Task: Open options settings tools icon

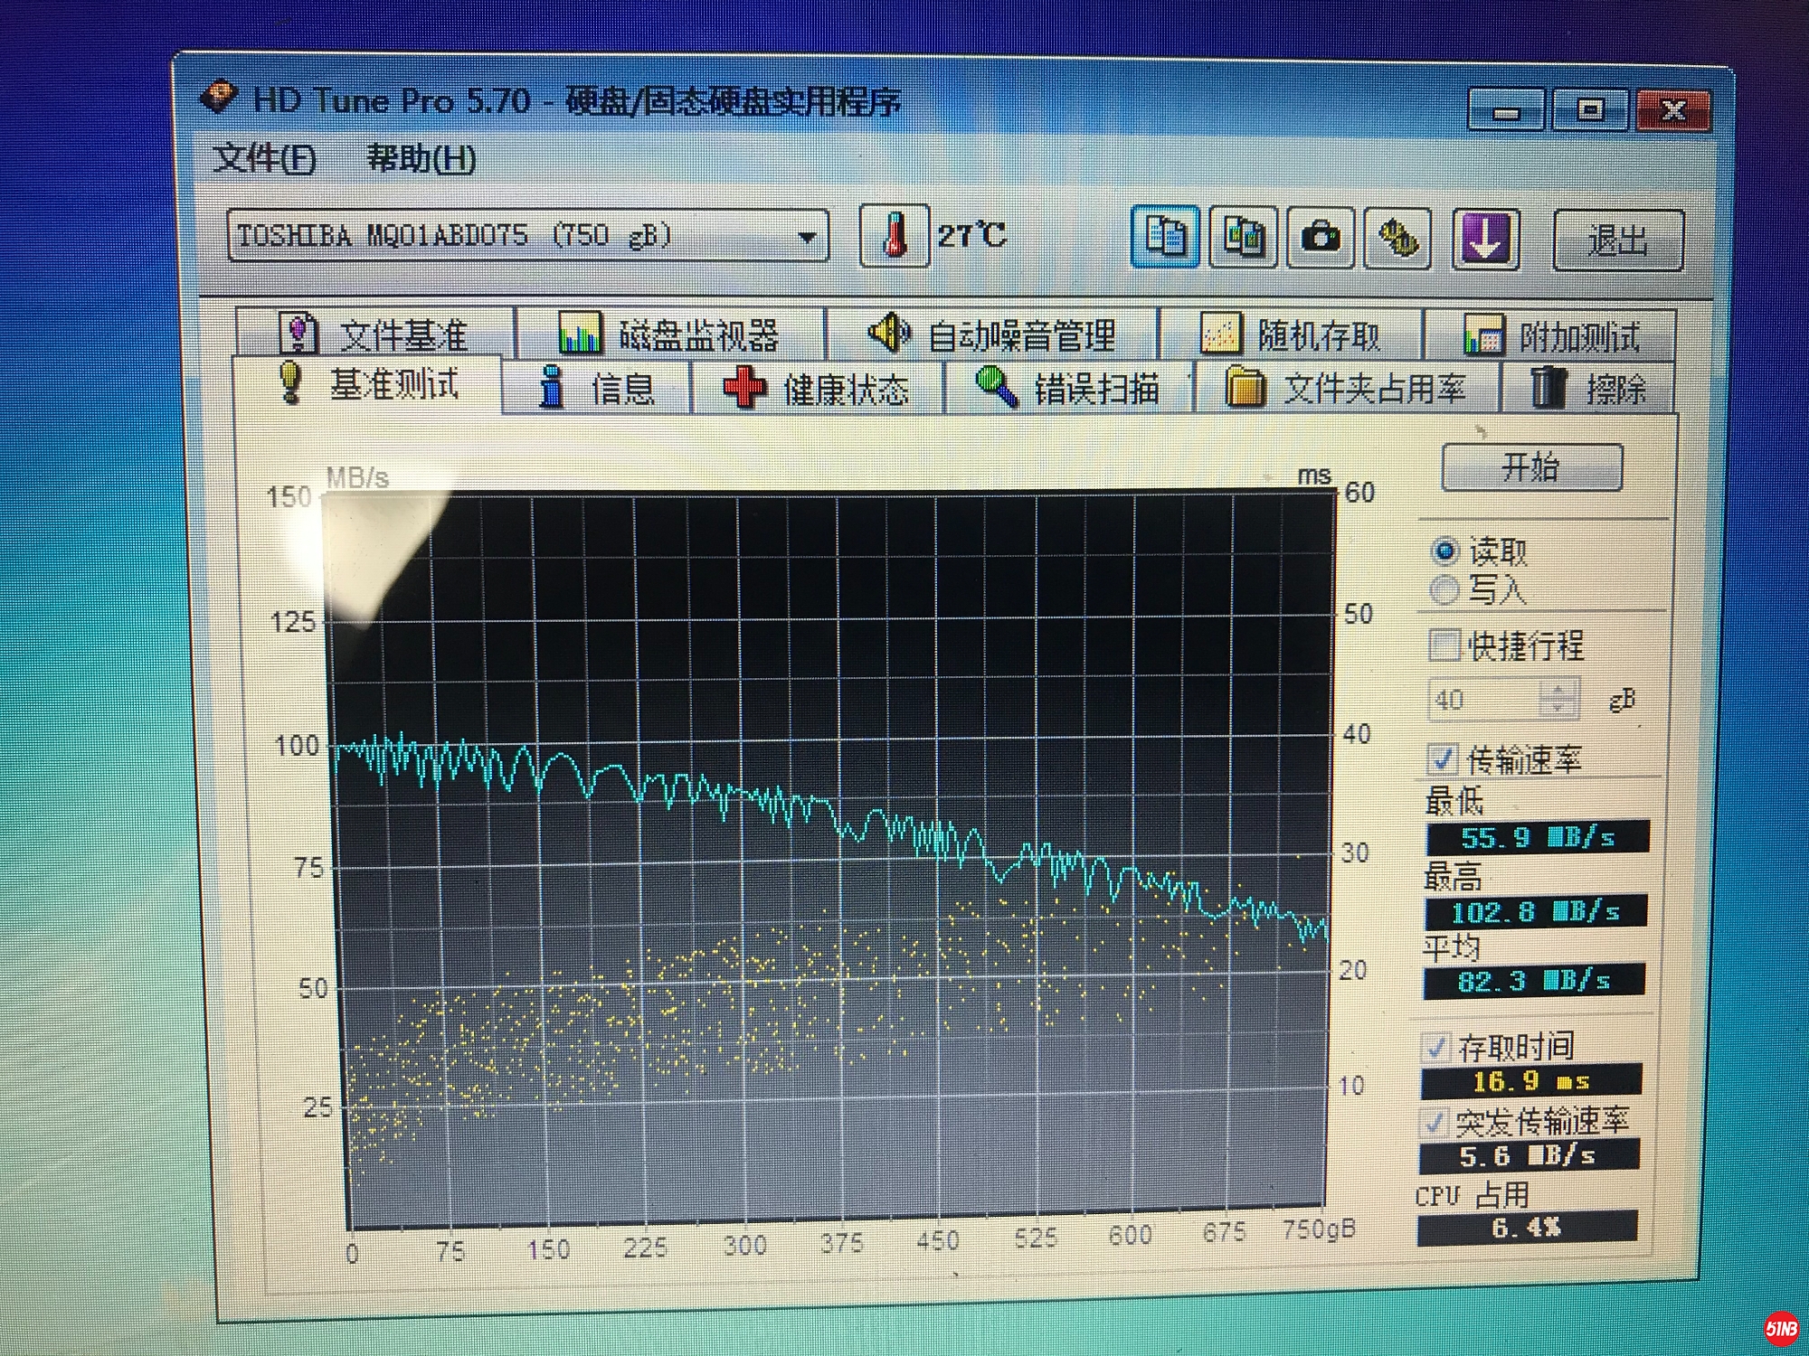Action: coord(1397,240)
